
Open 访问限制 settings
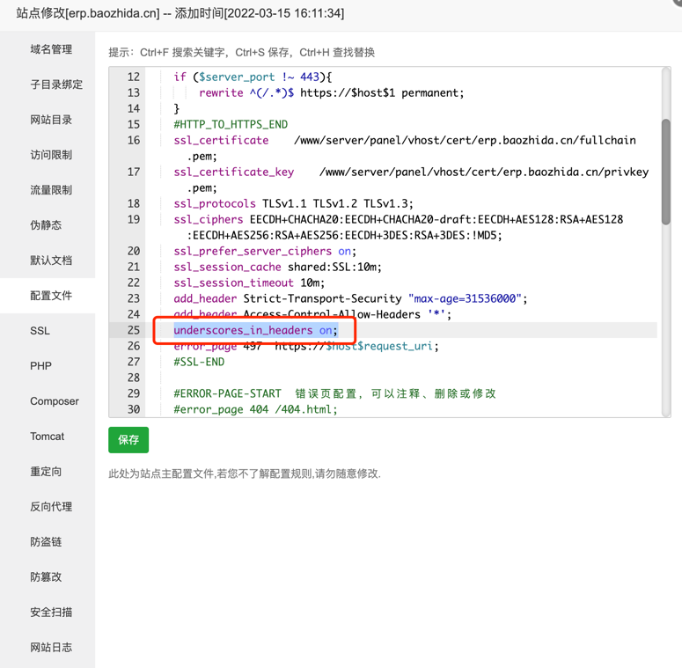pyautogui.click(x=51, y=155)
